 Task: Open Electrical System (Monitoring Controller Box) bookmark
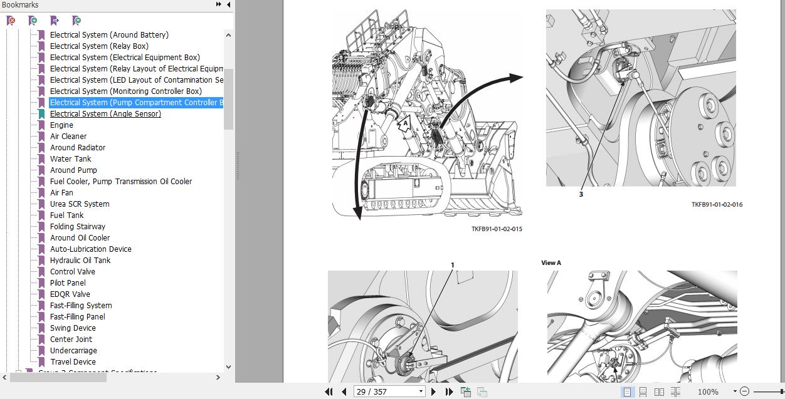pyautogui.click(x=126, y=91)
